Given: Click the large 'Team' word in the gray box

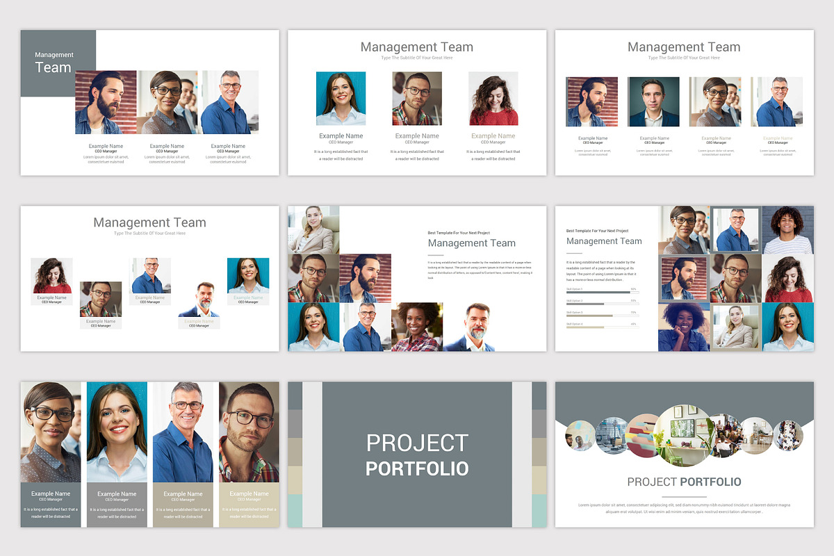Looking at the screenshot, I should (54, 67).
